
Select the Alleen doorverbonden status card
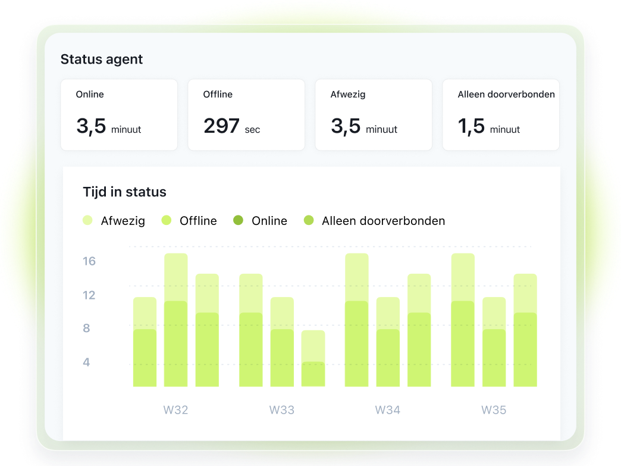tap(501, 115)
